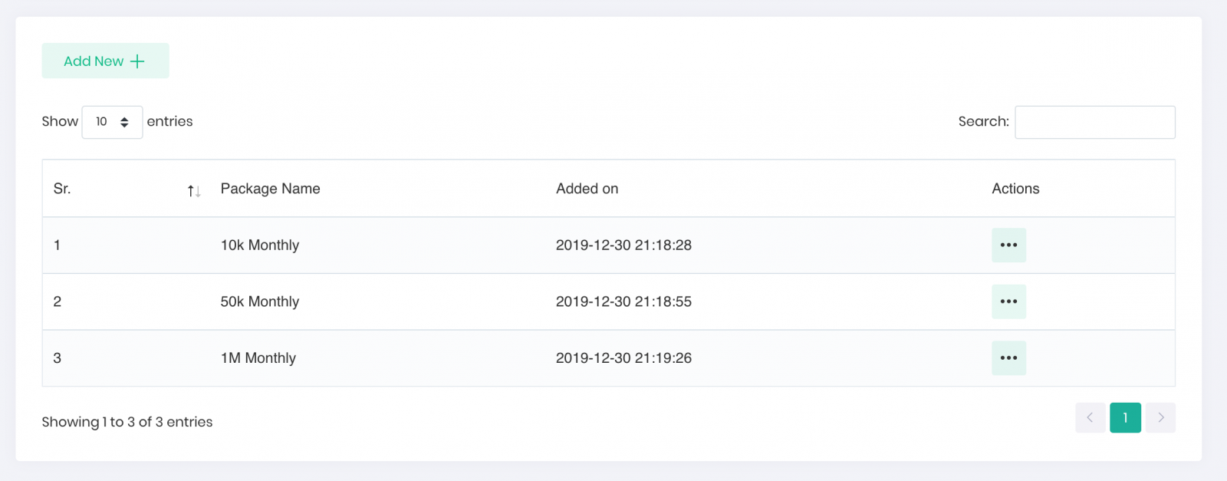
Task: Click the Showing 1 to 3 entries text
Action: tap(127, 422)
